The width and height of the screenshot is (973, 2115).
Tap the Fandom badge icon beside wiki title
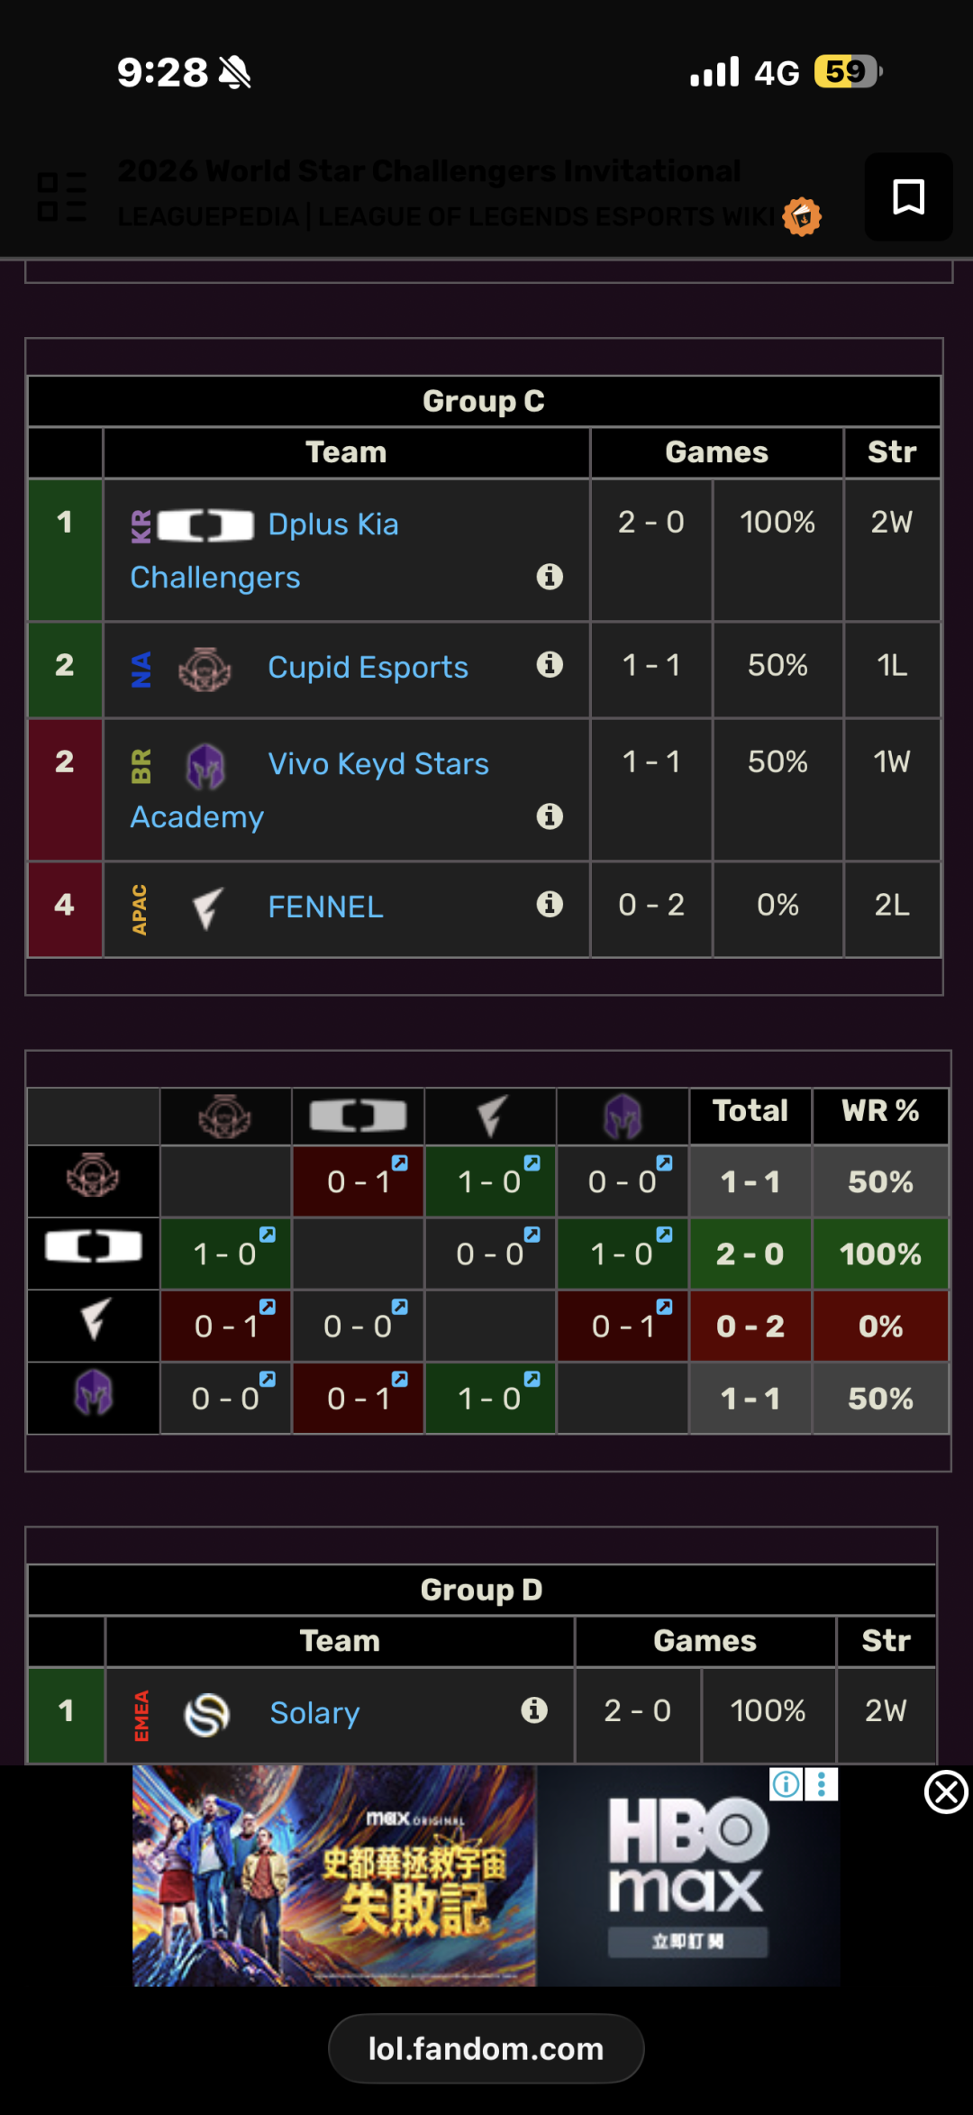coord(802,216)
